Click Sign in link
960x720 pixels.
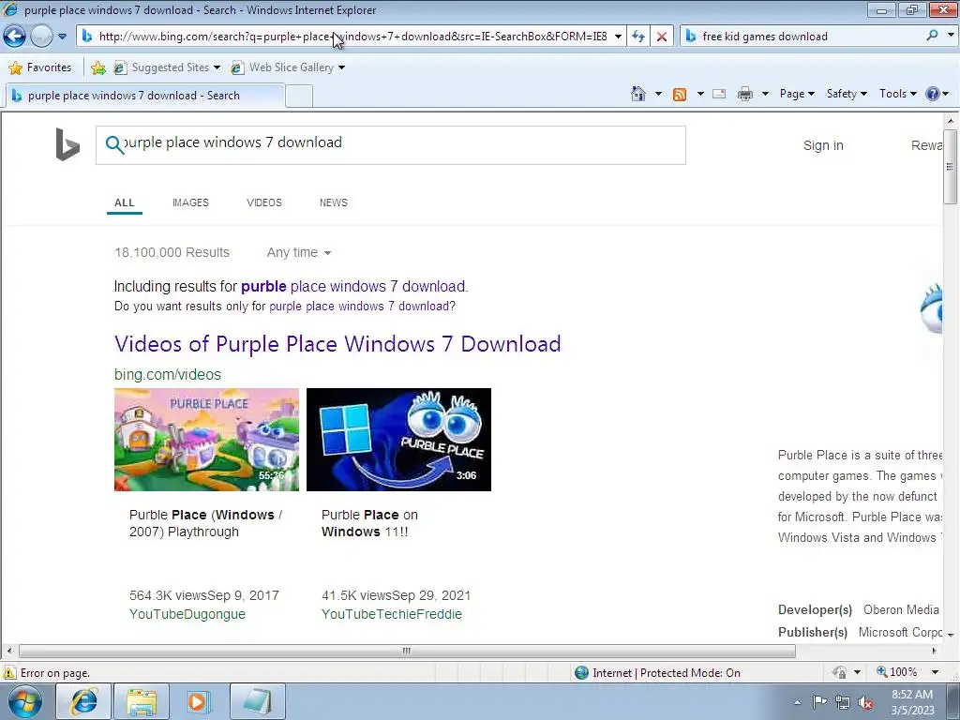click(x=823, y=145)
